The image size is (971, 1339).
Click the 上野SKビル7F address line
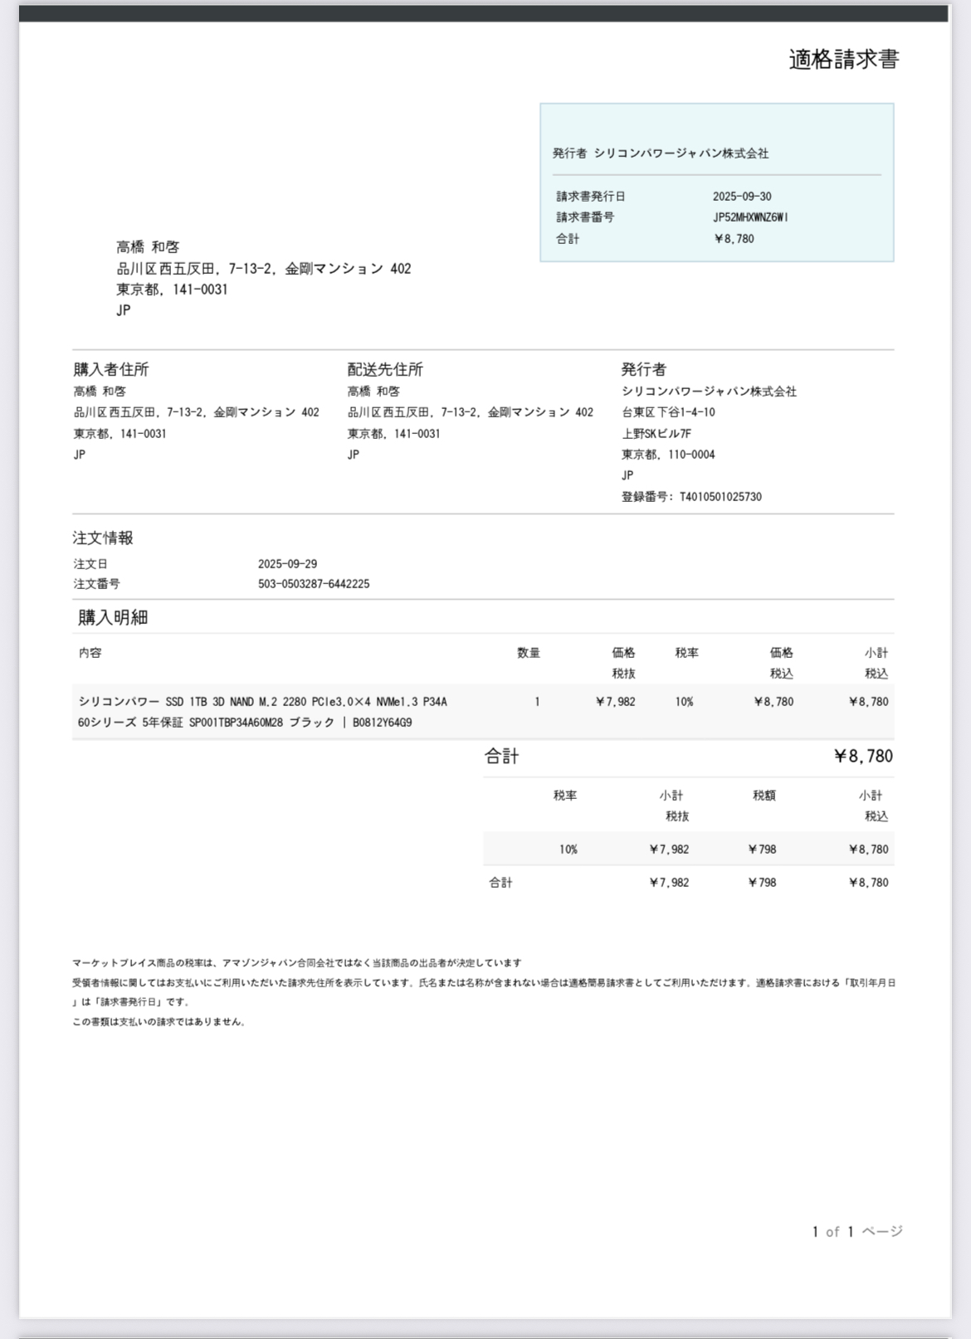coord(656,434)
